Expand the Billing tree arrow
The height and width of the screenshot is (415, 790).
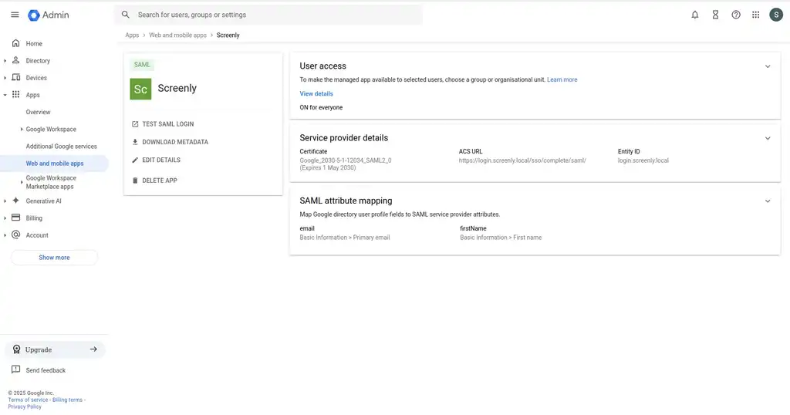[5, 218]
